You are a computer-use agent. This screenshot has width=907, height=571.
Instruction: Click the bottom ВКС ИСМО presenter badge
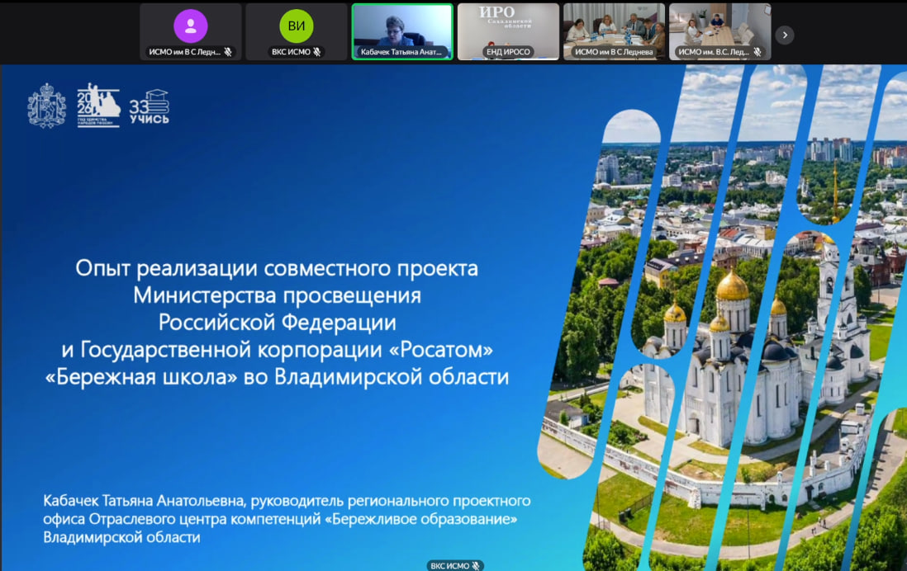[x=455, y=566]
